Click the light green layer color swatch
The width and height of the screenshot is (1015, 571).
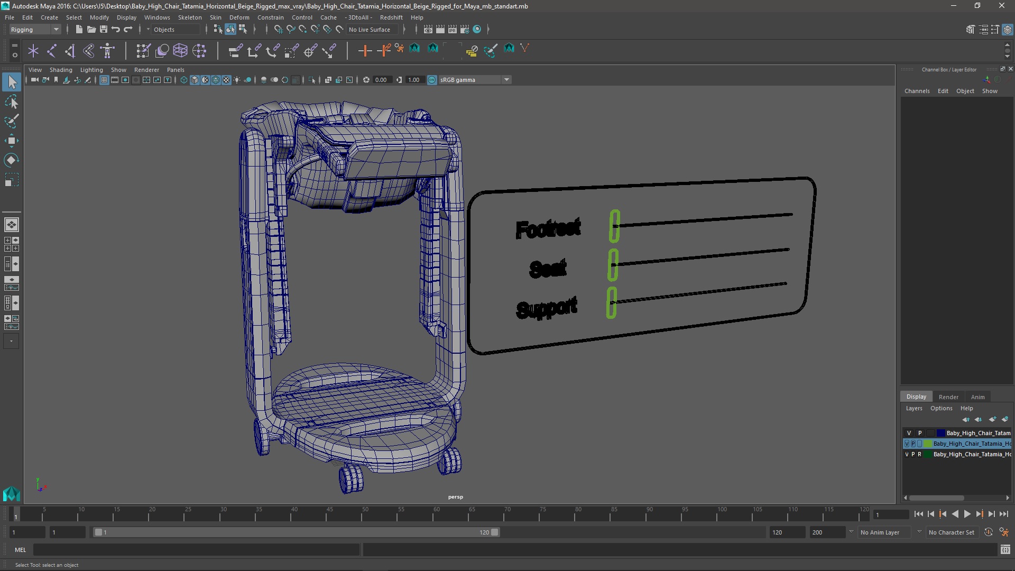(x=928, y=444)
